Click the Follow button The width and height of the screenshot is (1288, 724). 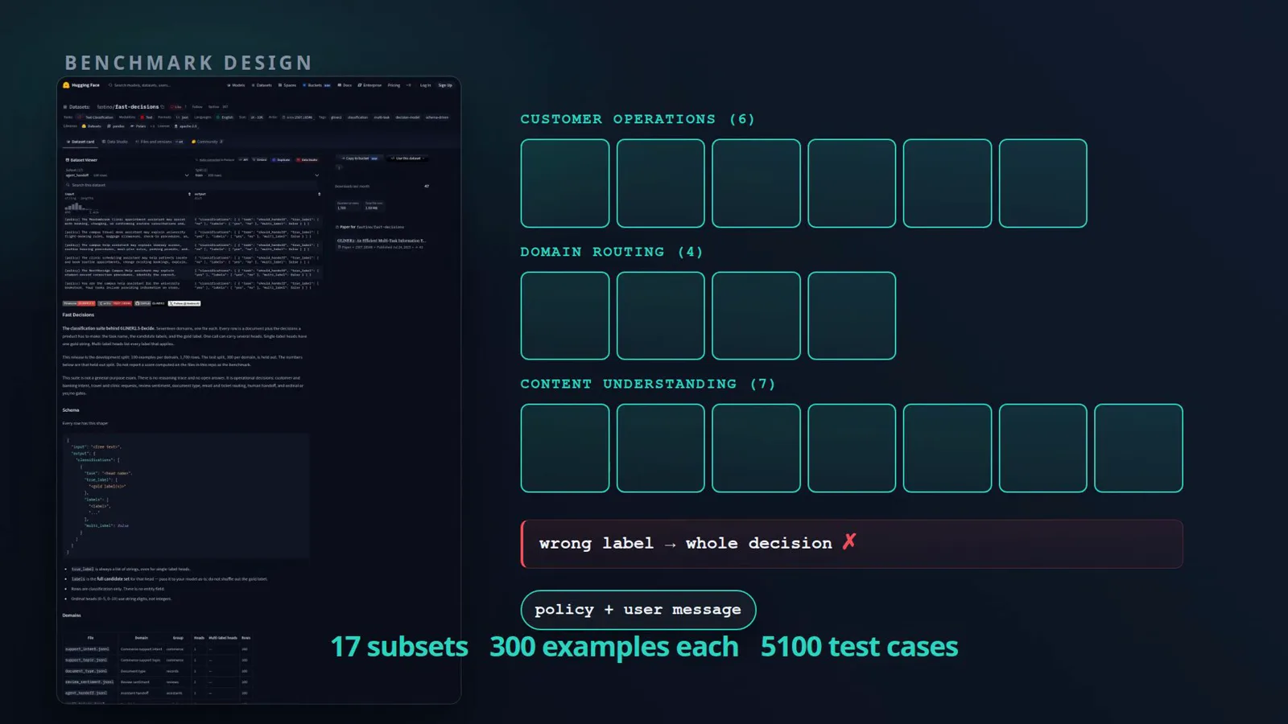pyautogui.click(x=197, y=107)
